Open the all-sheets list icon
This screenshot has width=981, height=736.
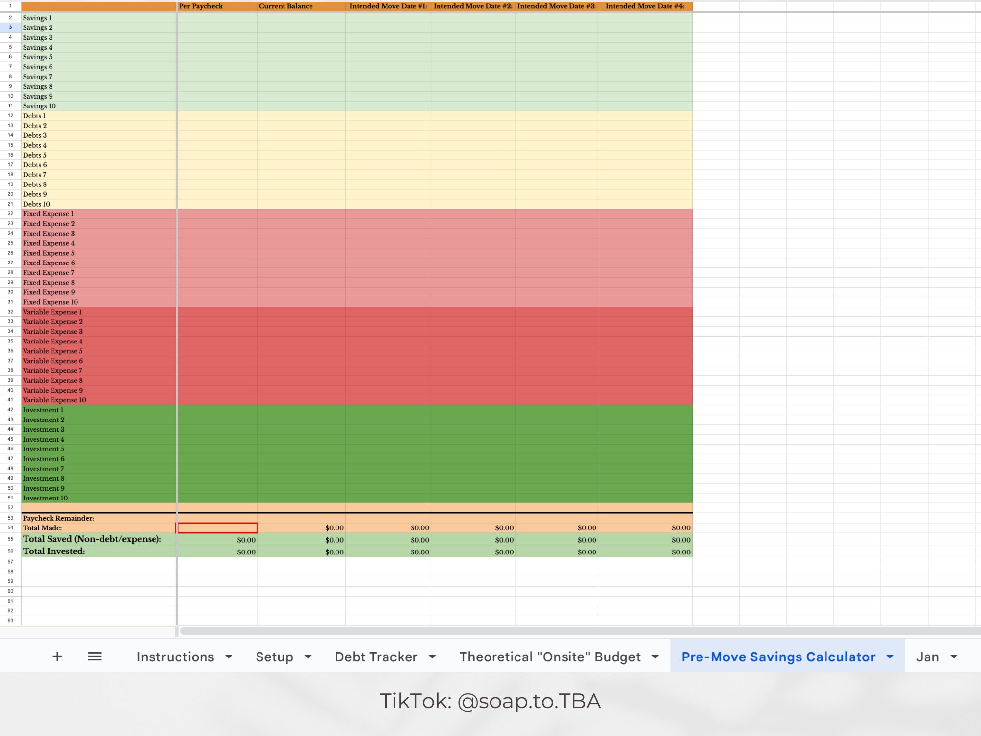tap(95, 656)
